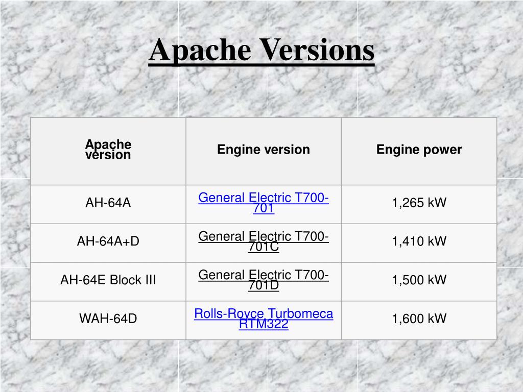Click the WAH-64D cell
Viewport: 523px width, 392px height.
pos(108,321)
